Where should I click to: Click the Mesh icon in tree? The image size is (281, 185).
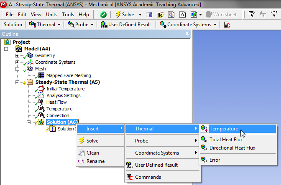coord(30,69)
